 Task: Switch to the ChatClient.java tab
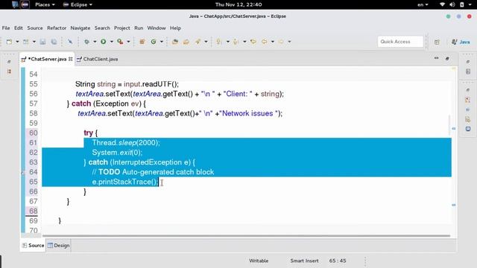(x=98, y=59)
